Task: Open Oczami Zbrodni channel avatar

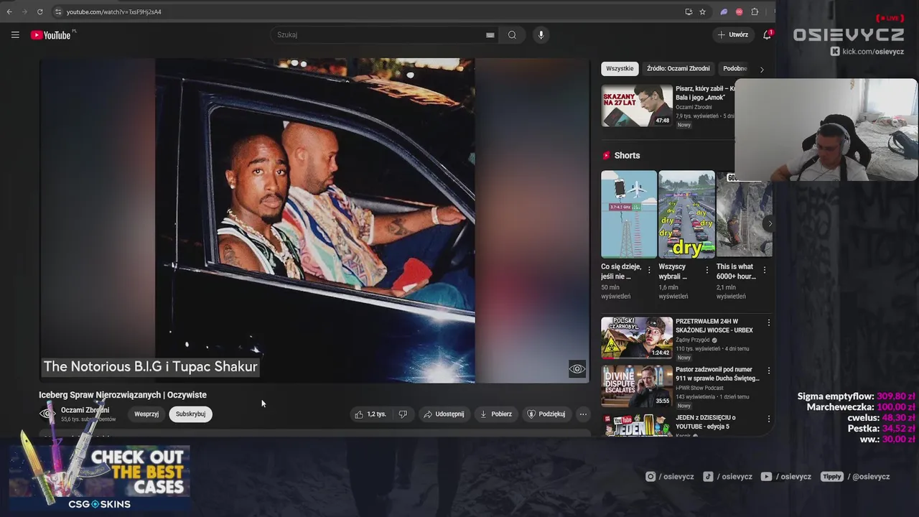Action: [x=47, y=414]
